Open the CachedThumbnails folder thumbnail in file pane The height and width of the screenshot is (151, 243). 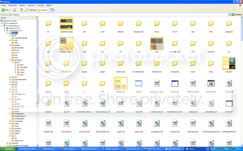pyautogui.click(x=66, y=24)
